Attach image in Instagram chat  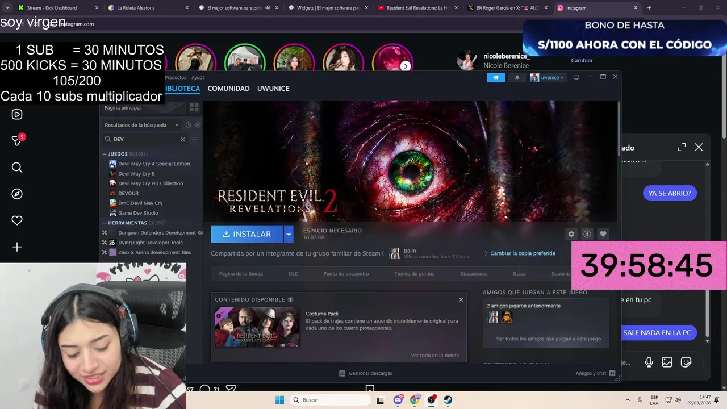pyautogui.click(x=667, y=362)
